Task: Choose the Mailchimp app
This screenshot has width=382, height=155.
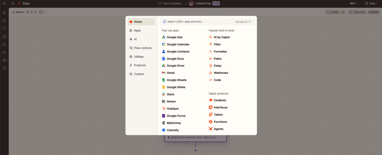Action: 171,123
